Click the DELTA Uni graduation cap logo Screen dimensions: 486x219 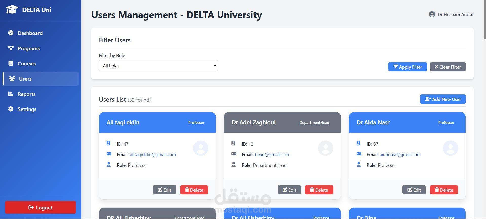tap(12, 10)
